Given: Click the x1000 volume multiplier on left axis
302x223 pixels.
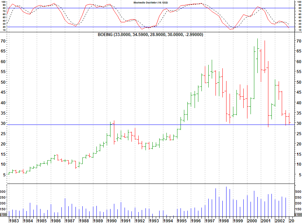Looking at the screenshot, I should tap(3, 215).
